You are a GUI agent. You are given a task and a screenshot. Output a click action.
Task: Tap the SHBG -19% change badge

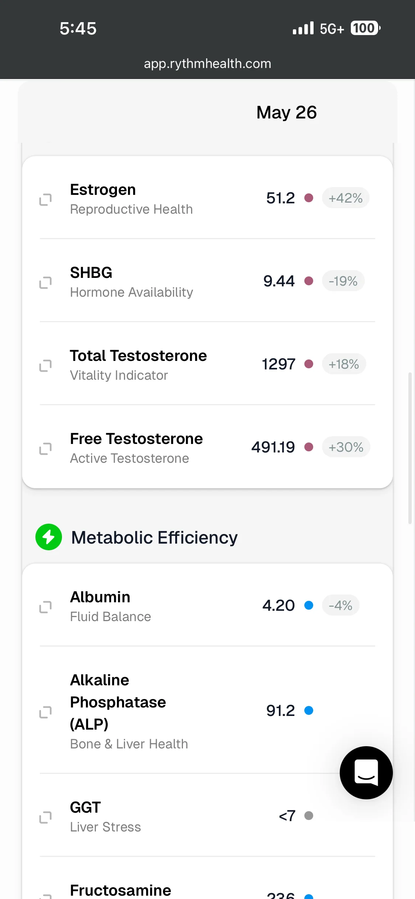[343, 281]
